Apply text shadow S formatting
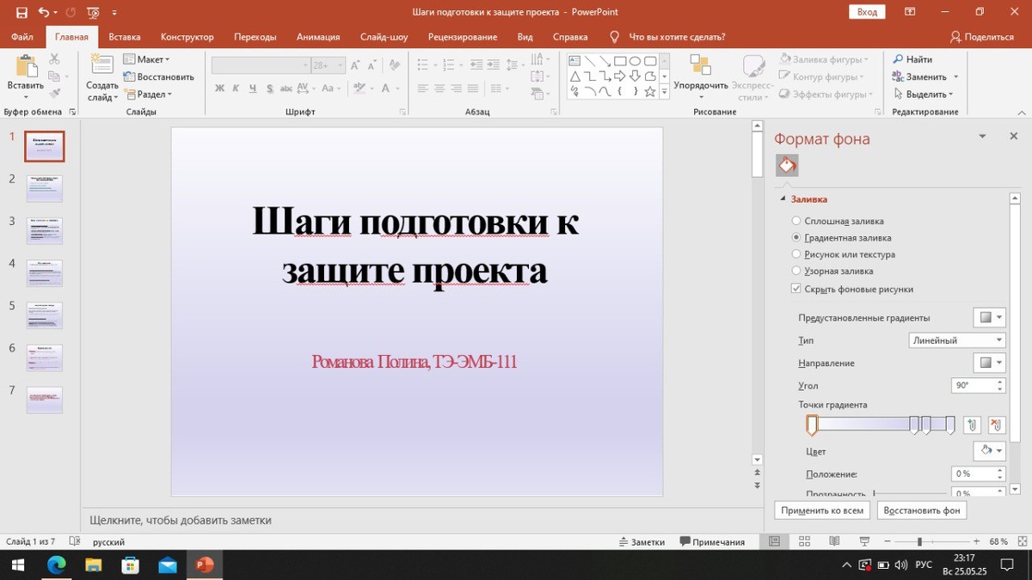 point(270,89)
